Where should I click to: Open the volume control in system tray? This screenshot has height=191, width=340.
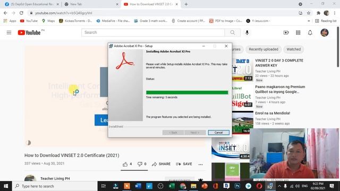[x=297, y=186]
